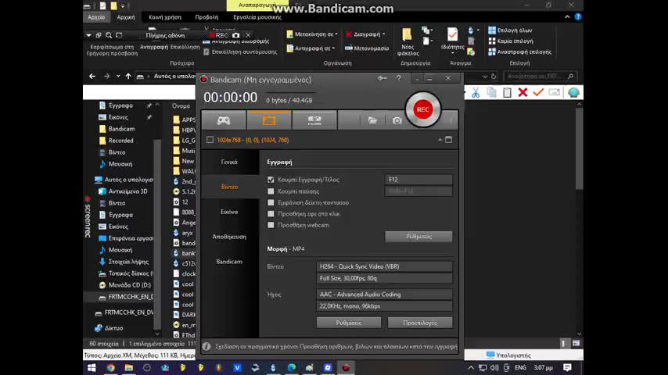
Task: Select Δίκτυο in navigation pane
Action: [113, 328]
